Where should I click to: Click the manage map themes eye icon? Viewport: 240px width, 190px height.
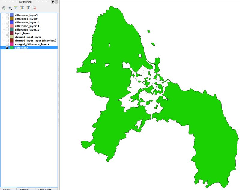[x=9, y=8]
